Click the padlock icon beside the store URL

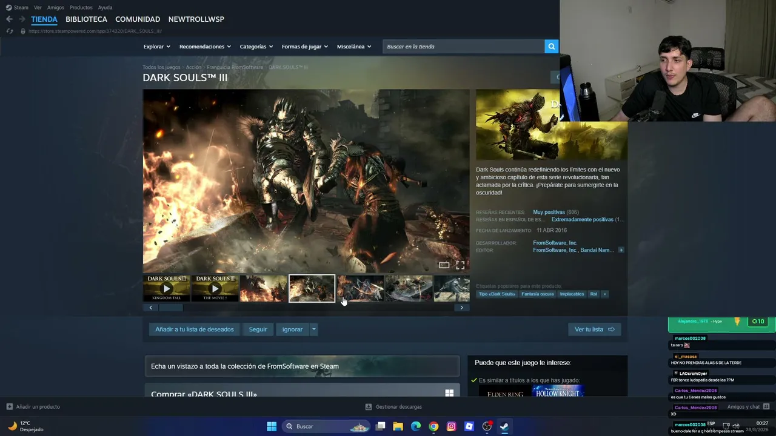[x=23, y=31]
